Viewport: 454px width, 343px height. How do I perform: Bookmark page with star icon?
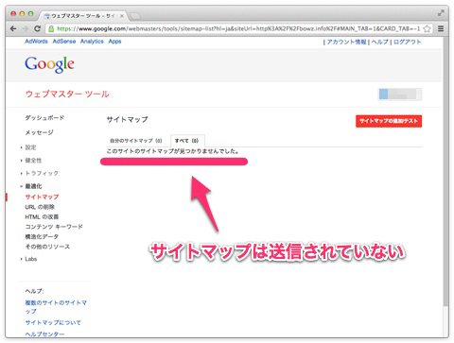point(427,28)
